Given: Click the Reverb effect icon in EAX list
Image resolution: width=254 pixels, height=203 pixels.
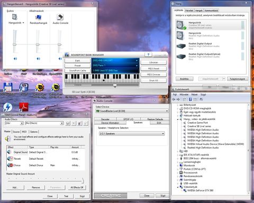Looking at the screenshot, I should 10,159.
